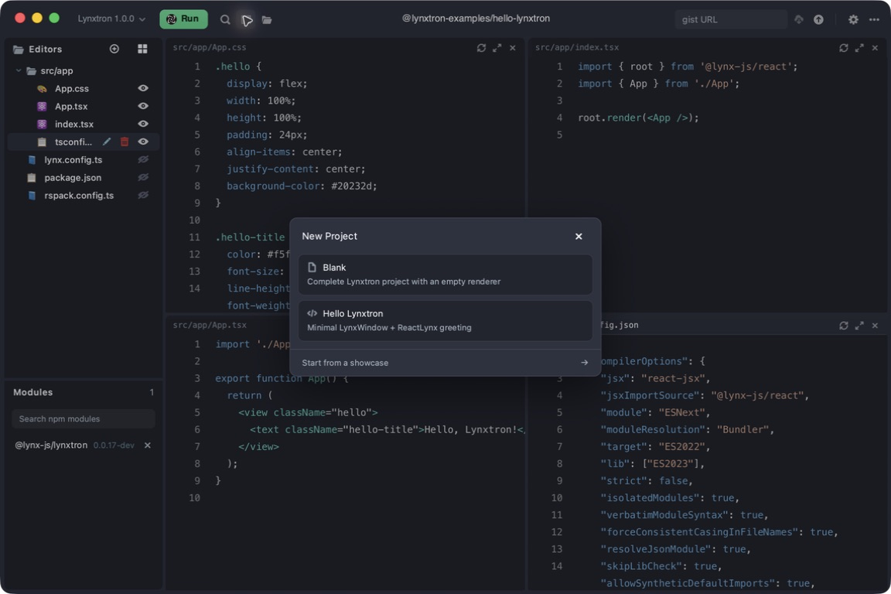
Task: Toggle visibility eye for index.tsx
Action: (x=143, y=123)
